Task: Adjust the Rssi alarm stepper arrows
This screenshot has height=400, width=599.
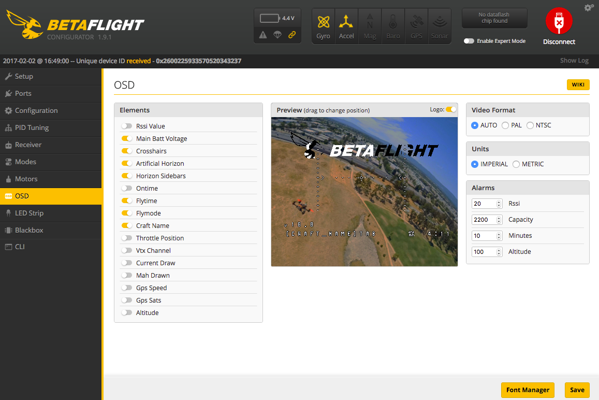Action: coord(499,204)
